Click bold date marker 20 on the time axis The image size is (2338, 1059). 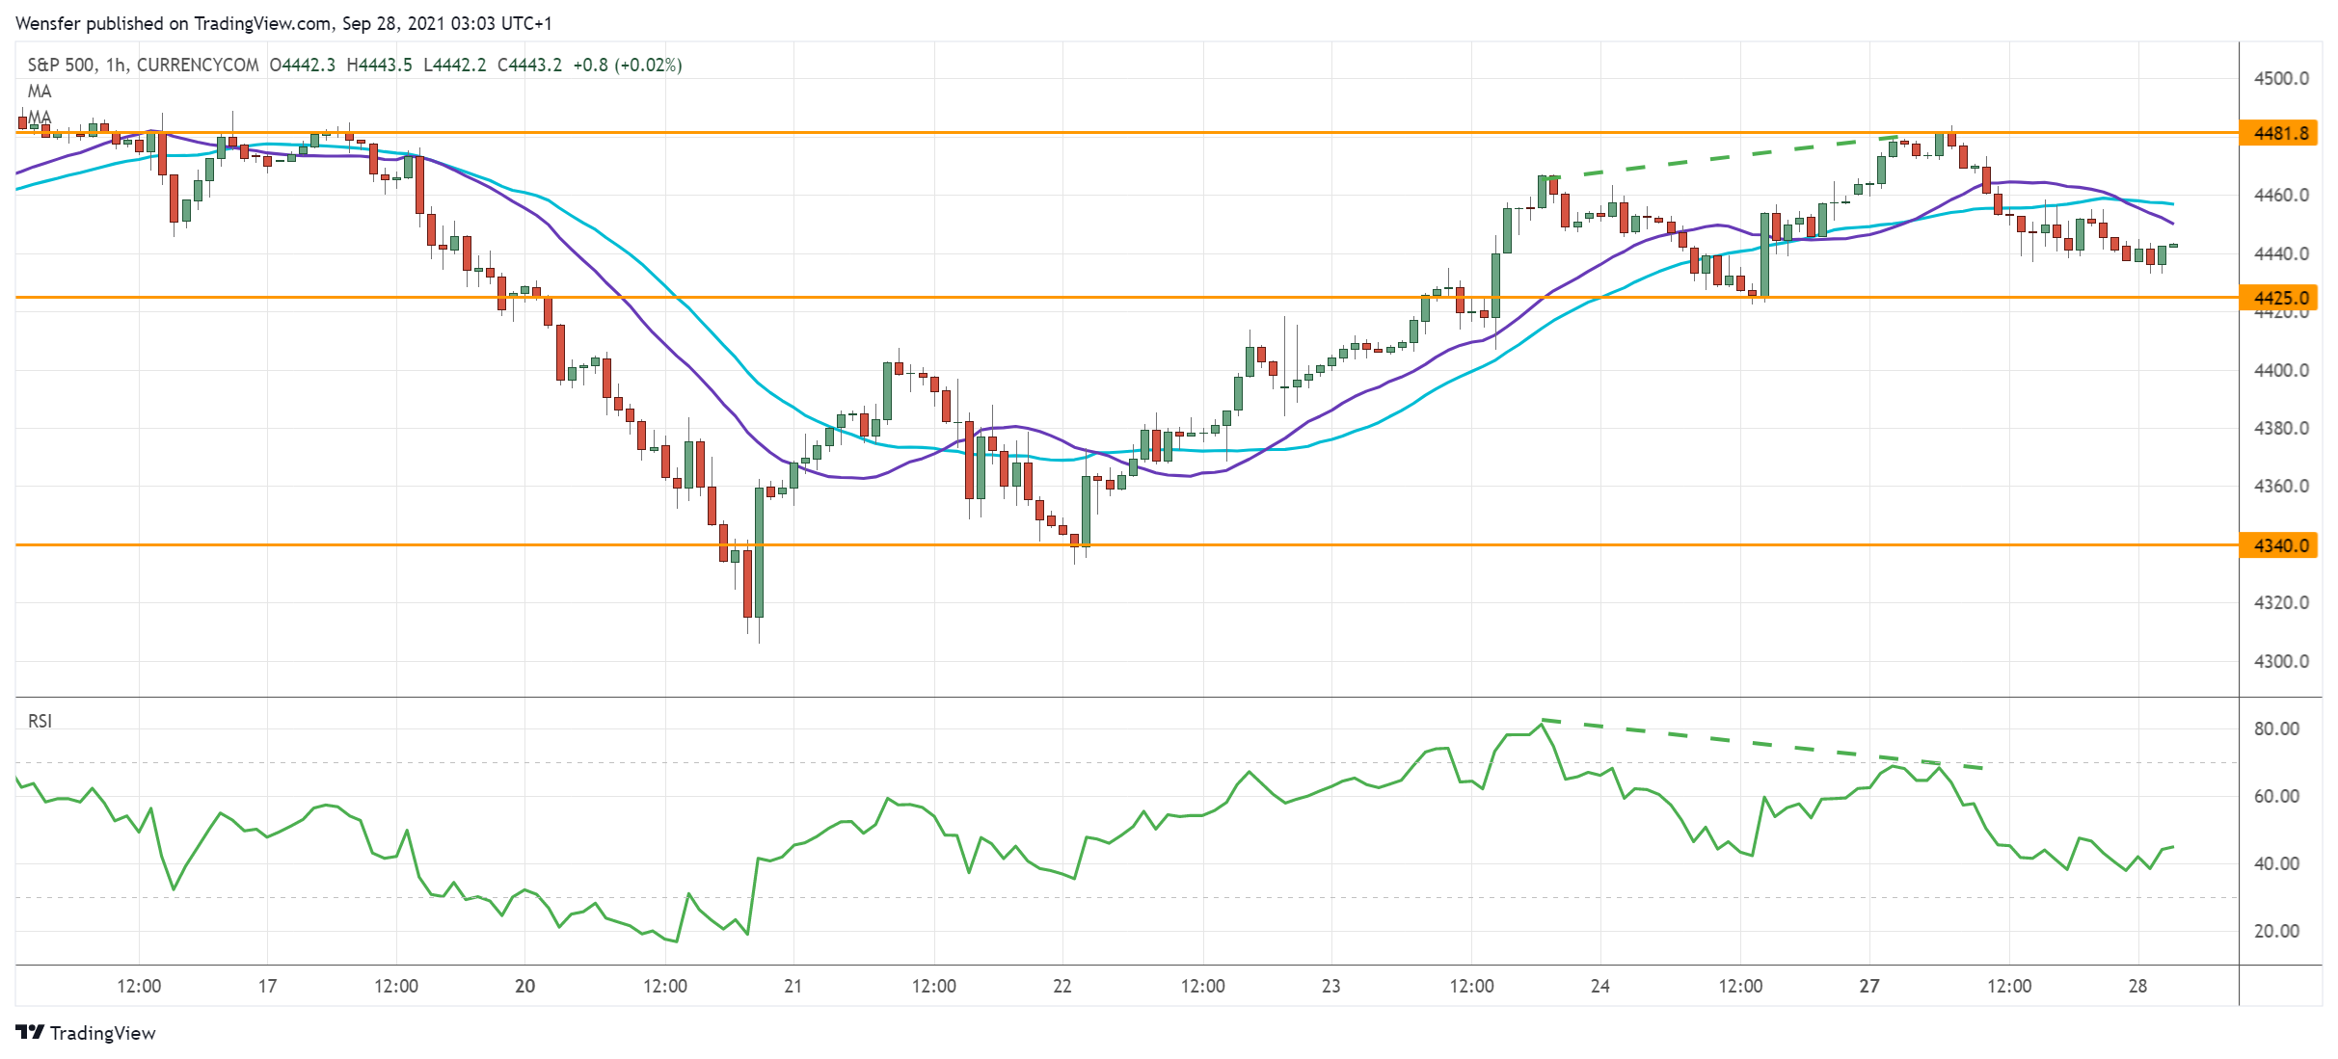coord(524,986)
